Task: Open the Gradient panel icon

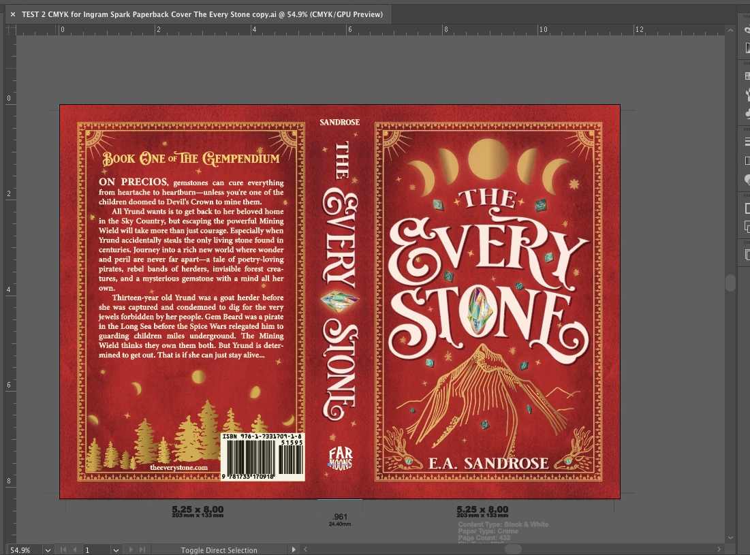Action: 747,161
